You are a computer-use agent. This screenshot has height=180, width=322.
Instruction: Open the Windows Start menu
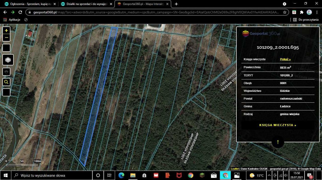coord(6,175)
